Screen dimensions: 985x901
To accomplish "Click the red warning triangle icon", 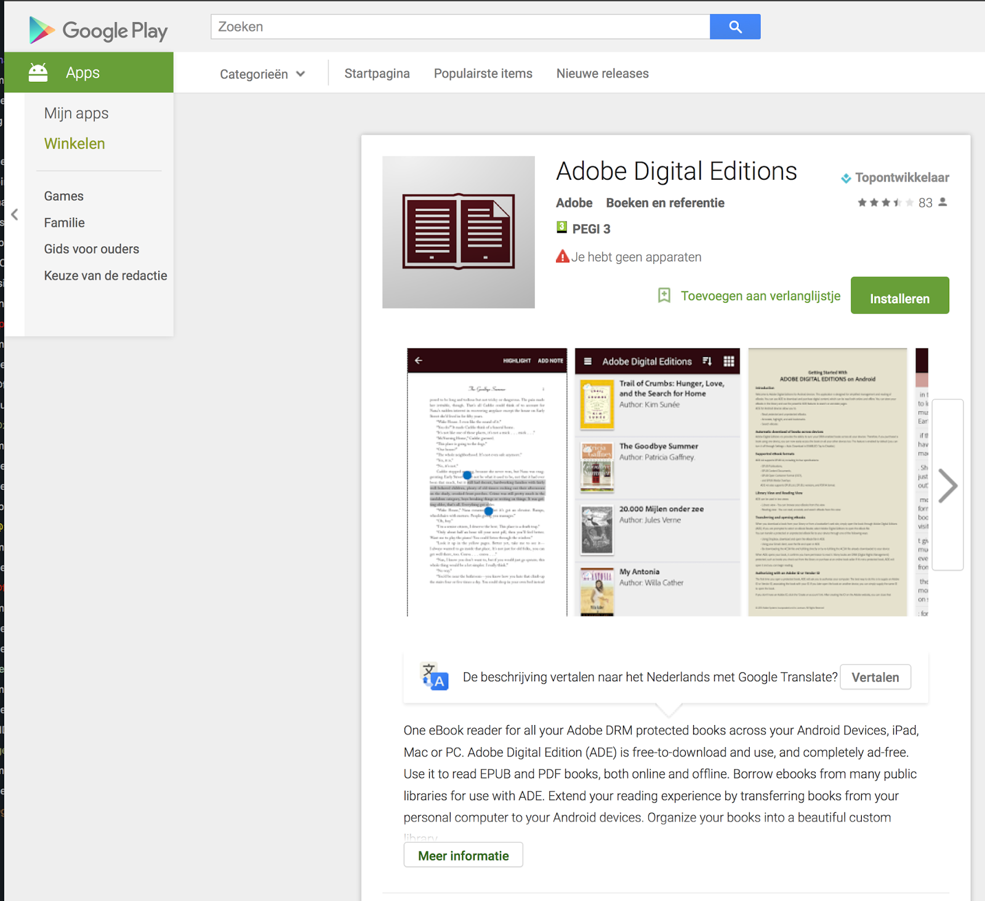I will click(563, 256).
